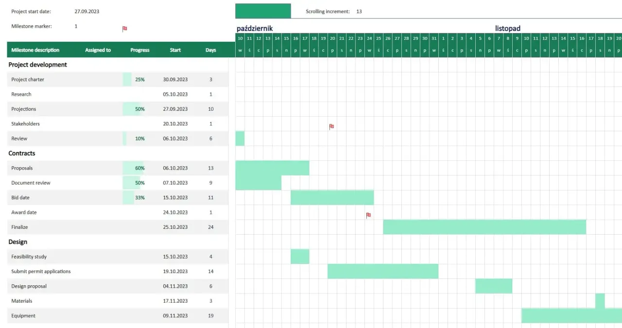The height and width of the screenshot is (328, 622).
Task: Select the Stakeholders task name
Action: pos(26,124)
